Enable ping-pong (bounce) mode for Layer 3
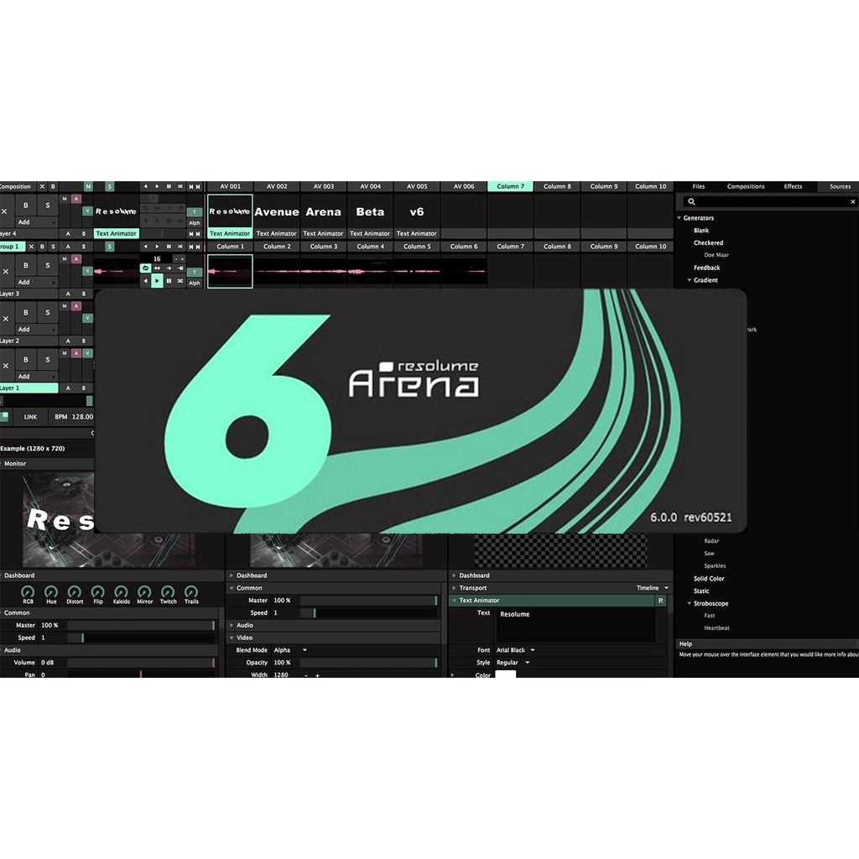 click(157, 268)
